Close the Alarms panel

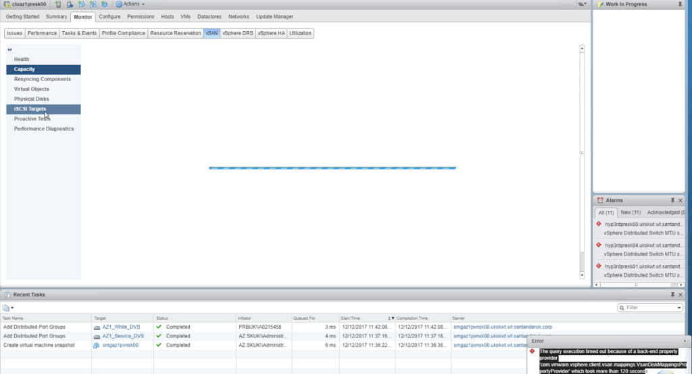[681, 200]
